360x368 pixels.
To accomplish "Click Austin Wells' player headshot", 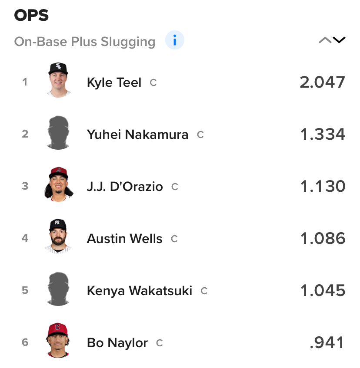I will point(58,237).
